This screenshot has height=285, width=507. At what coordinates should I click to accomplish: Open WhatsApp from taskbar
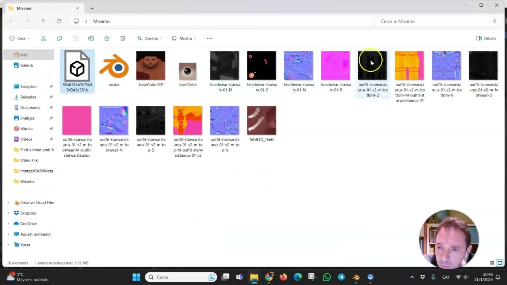tap(327, 277)
